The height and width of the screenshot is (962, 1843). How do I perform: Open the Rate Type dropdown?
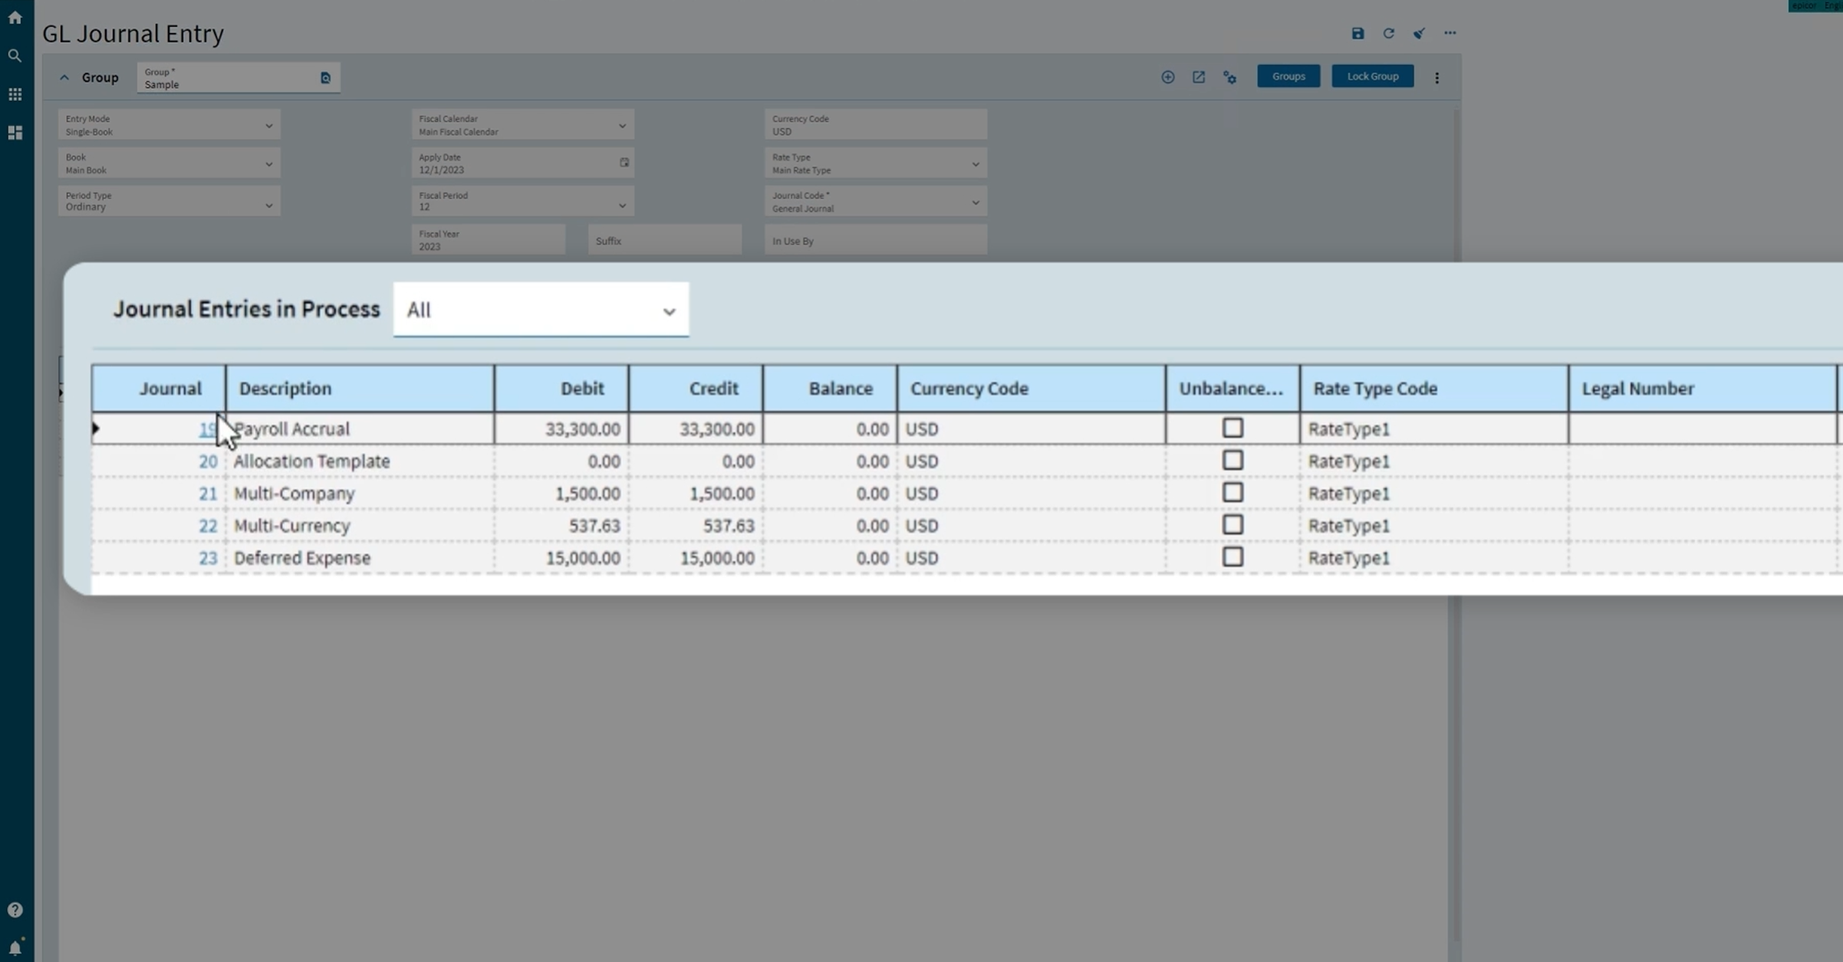(x=875, y=163)
